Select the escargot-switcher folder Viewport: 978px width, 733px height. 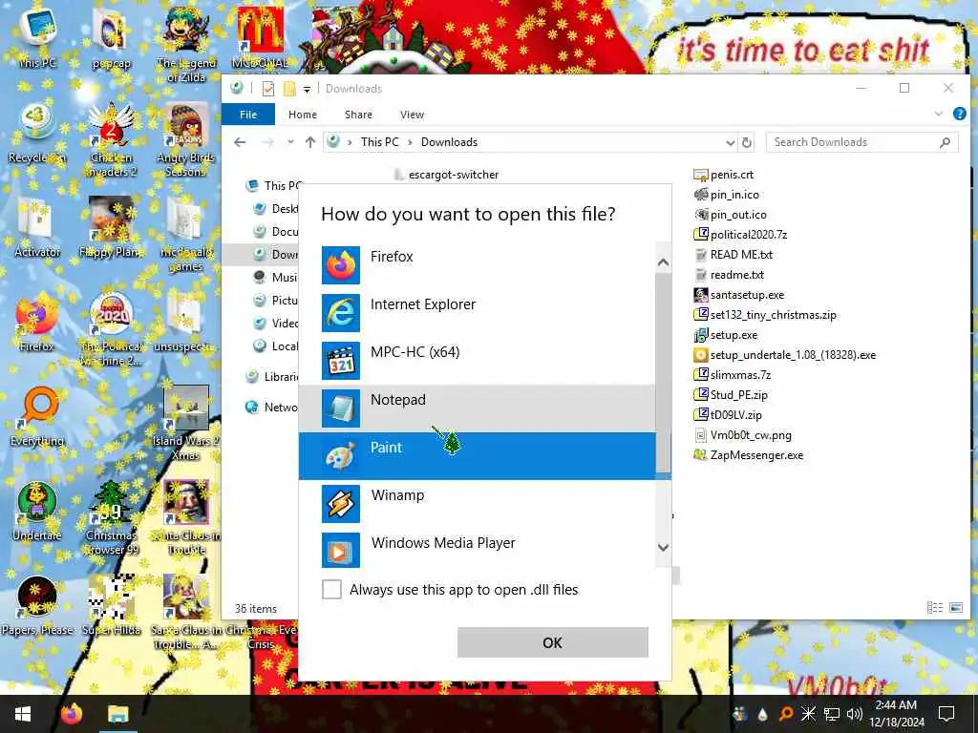click(x=447, y=175)
